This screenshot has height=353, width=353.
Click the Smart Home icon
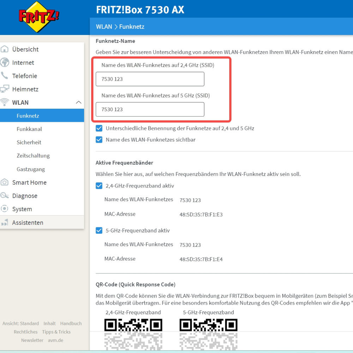click(x=5, y=182)
